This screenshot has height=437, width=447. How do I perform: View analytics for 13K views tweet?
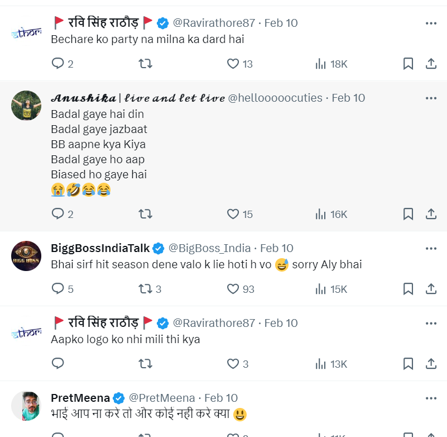331,364
